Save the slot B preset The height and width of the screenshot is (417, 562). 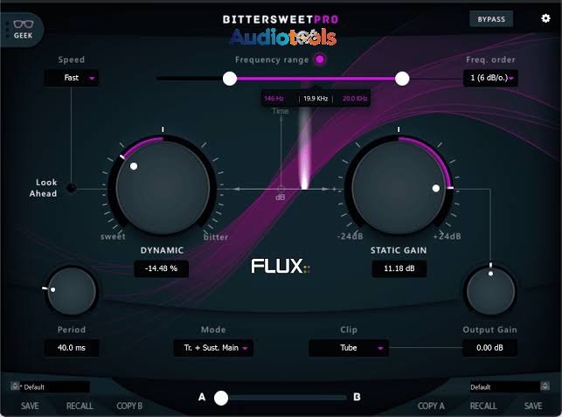(533, 406)
